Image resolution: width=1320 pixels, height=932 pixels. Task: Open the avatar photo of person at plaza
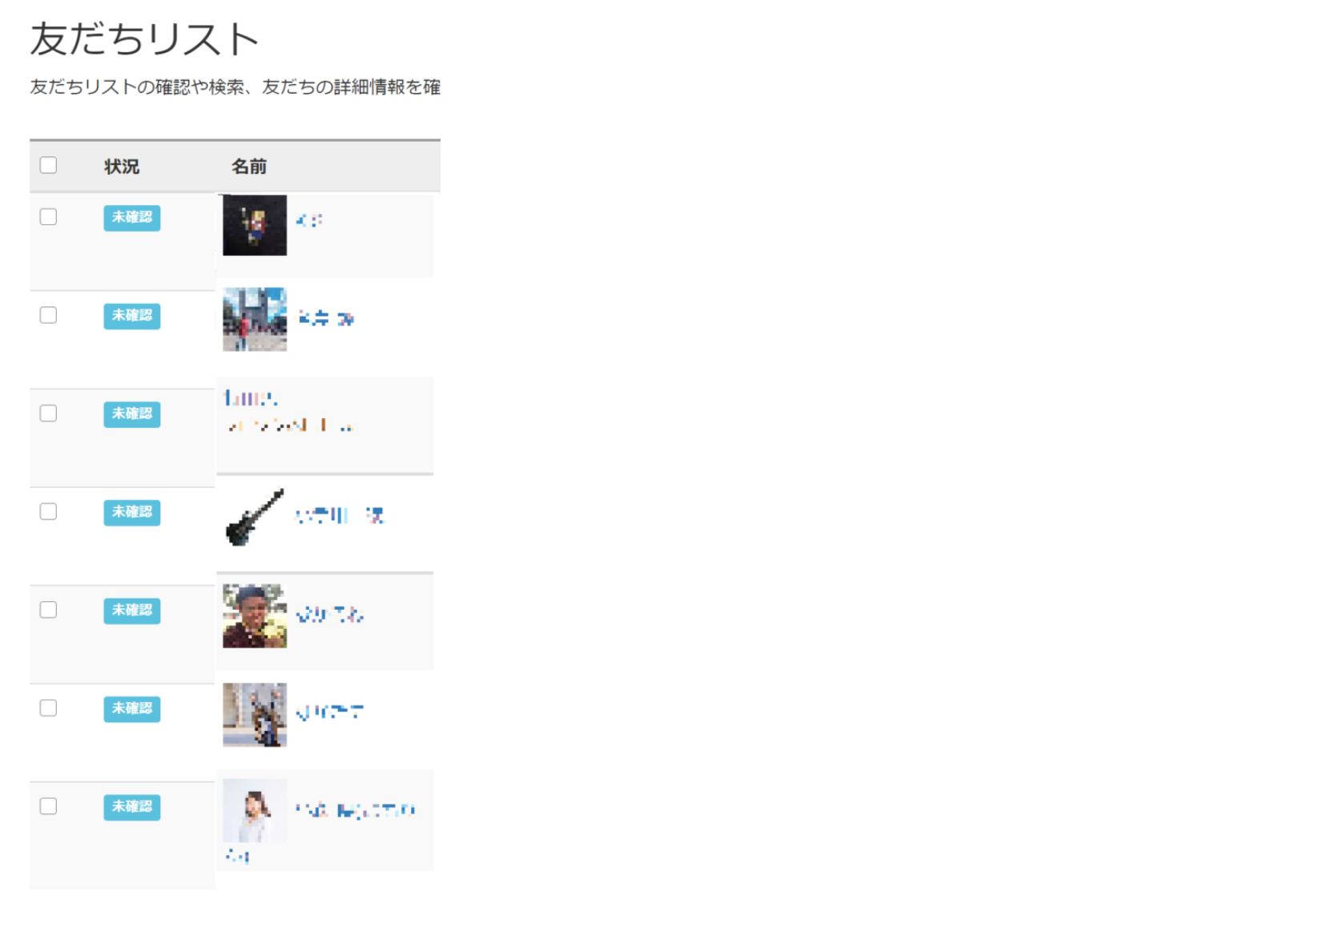pos(255,320)
